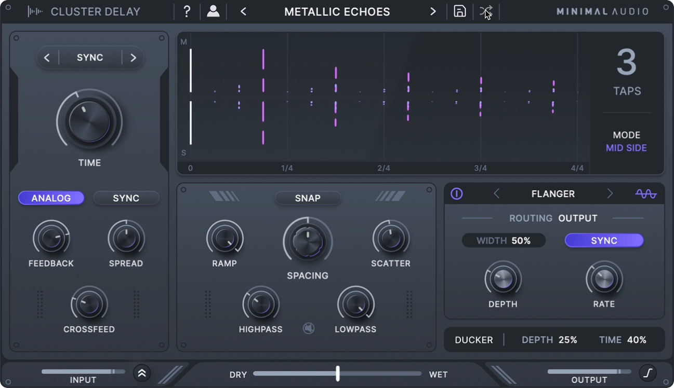Viewport: 674px width, 388px height.
Task: Click the 3 TAPS counter
Action: pyautogui.click(x=627, y=73)
